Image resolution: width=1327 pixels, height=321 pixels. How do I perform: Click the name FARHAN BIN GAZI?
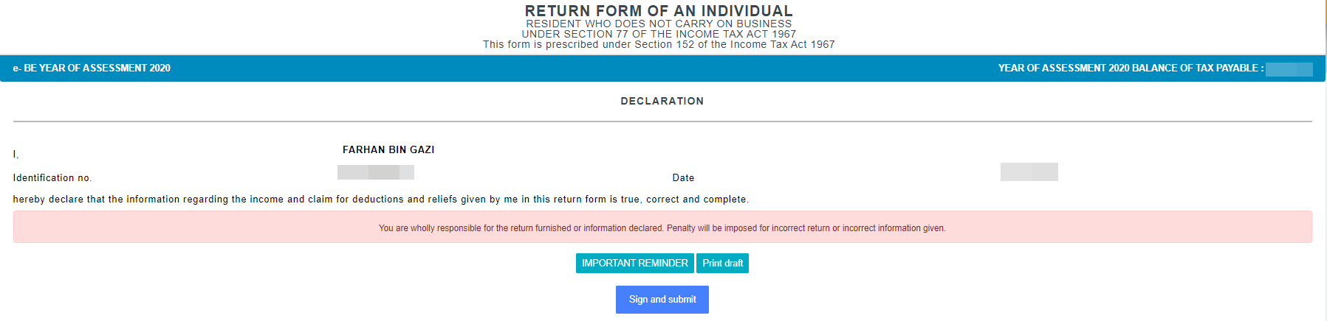tap(388, 150)
